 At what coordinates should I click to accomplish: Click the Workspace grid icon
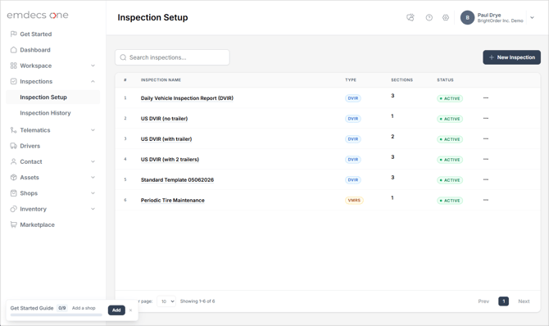pos(14,66)
